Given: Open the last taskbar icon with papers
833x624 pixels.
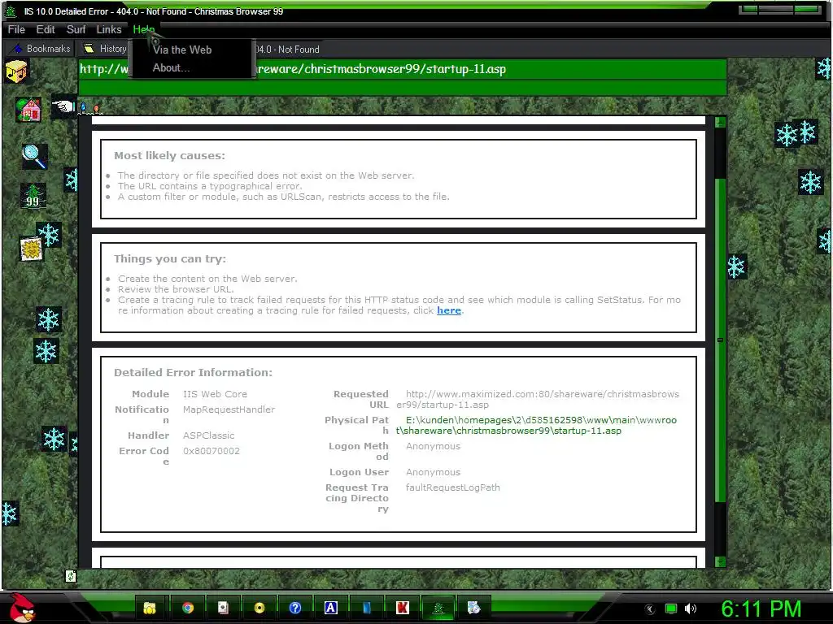Looking at the screenshot, I should 474,608.
